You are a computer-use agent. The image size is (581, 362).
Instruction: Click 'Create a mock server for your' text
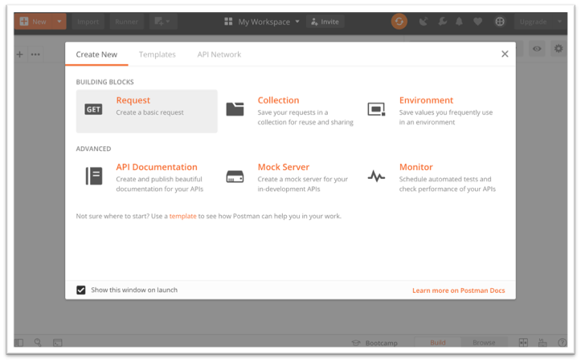303,179
